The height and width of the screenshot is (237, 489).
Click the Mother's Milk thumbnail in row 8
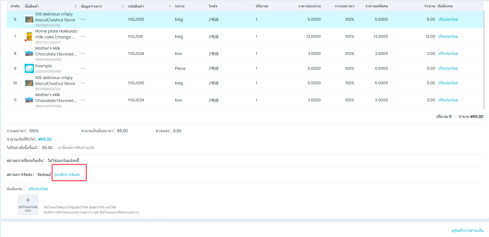(29, 54)
